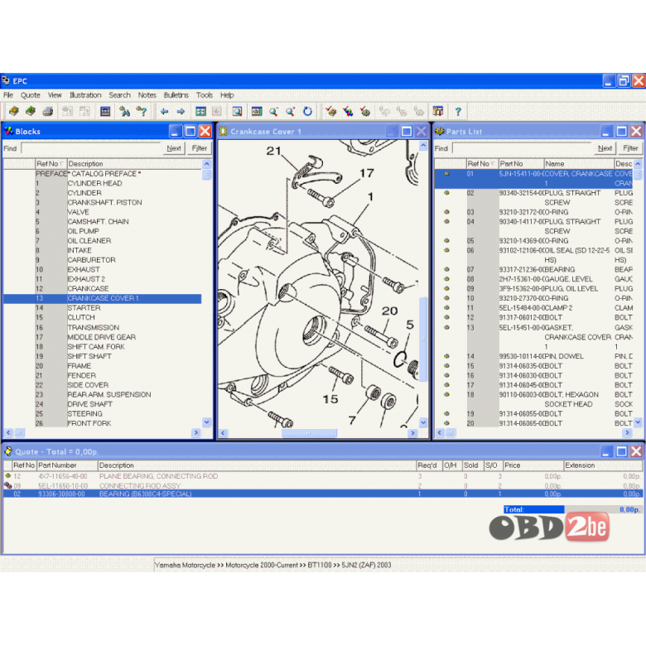Click the binoculars search toolbar icon
Screen dimensions: 646x646
click(x=124, y=111)
